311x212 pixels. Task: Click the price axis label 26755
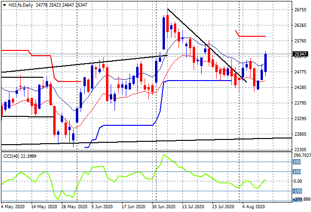(300, 10)
